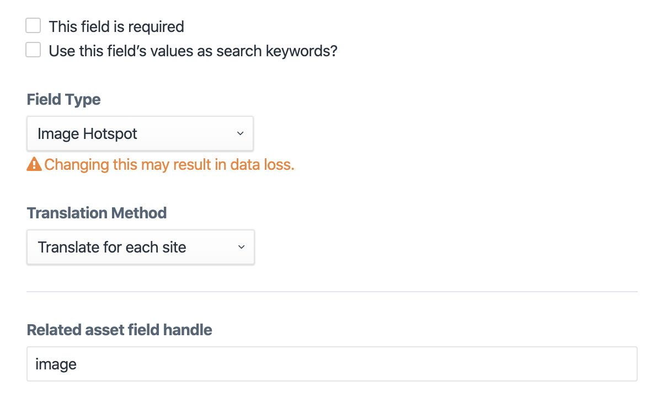Click the "Related asset field handle" label
The width and height of the screenshot is (662, 408).
point(119,330)
